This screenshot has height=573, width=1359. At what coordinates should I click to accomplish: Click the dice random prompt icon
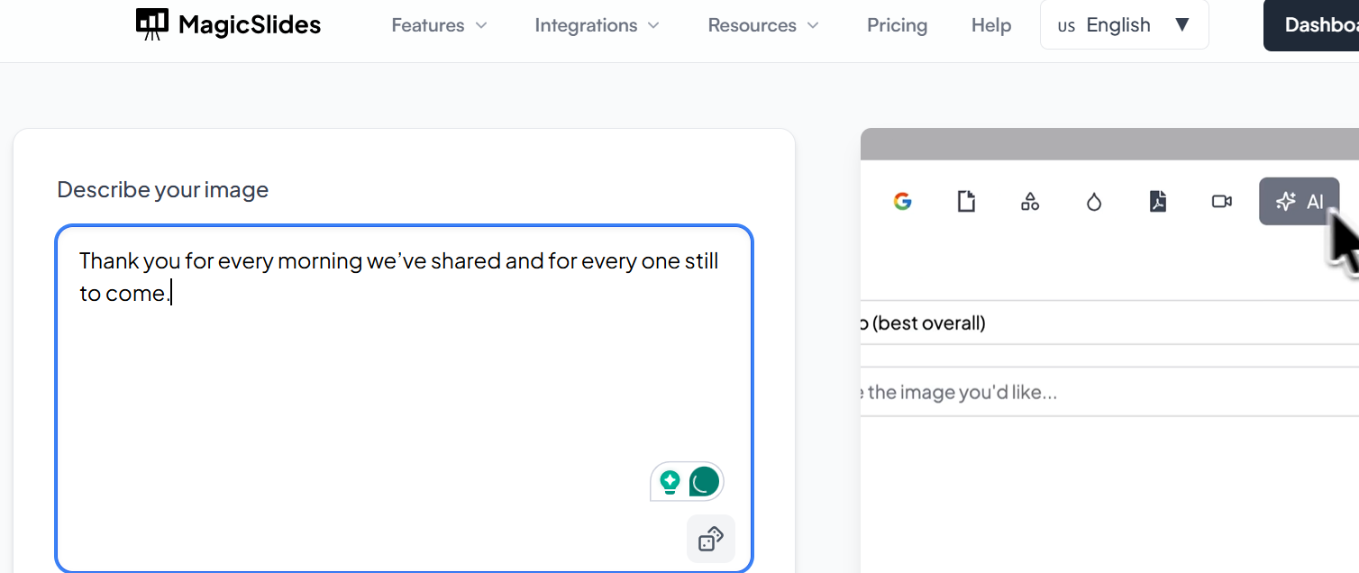tap(710, 539)
